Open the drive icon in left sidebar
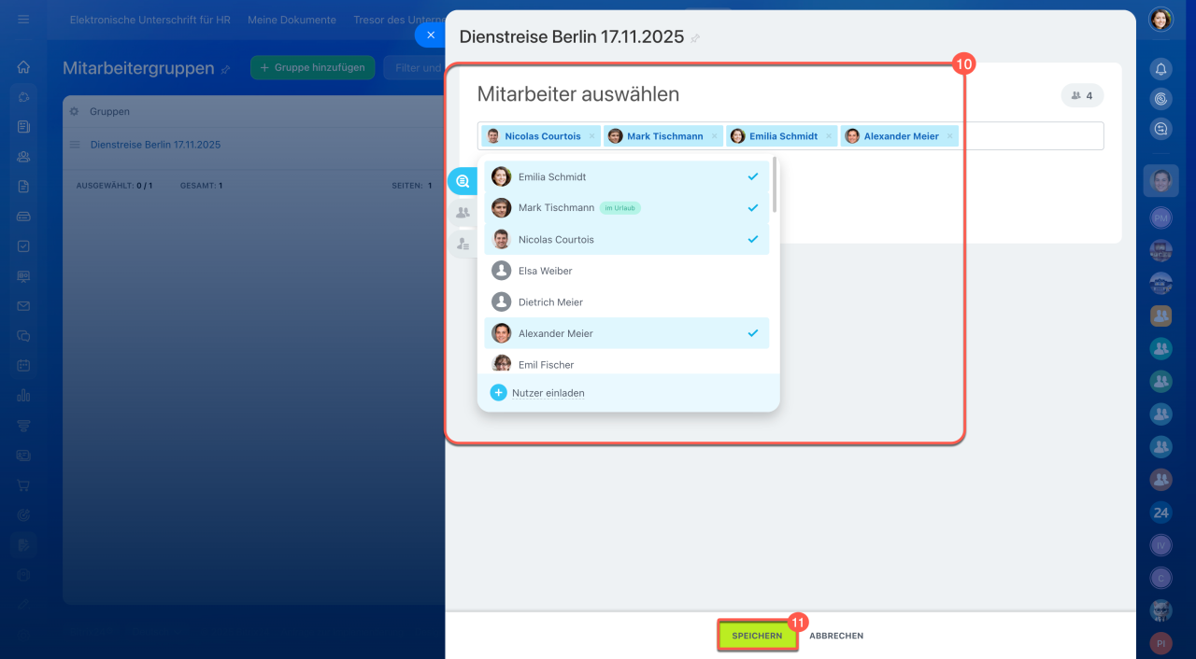This screenshot has height=659, width=1196. pyautogui.click(x=23, y=217)
